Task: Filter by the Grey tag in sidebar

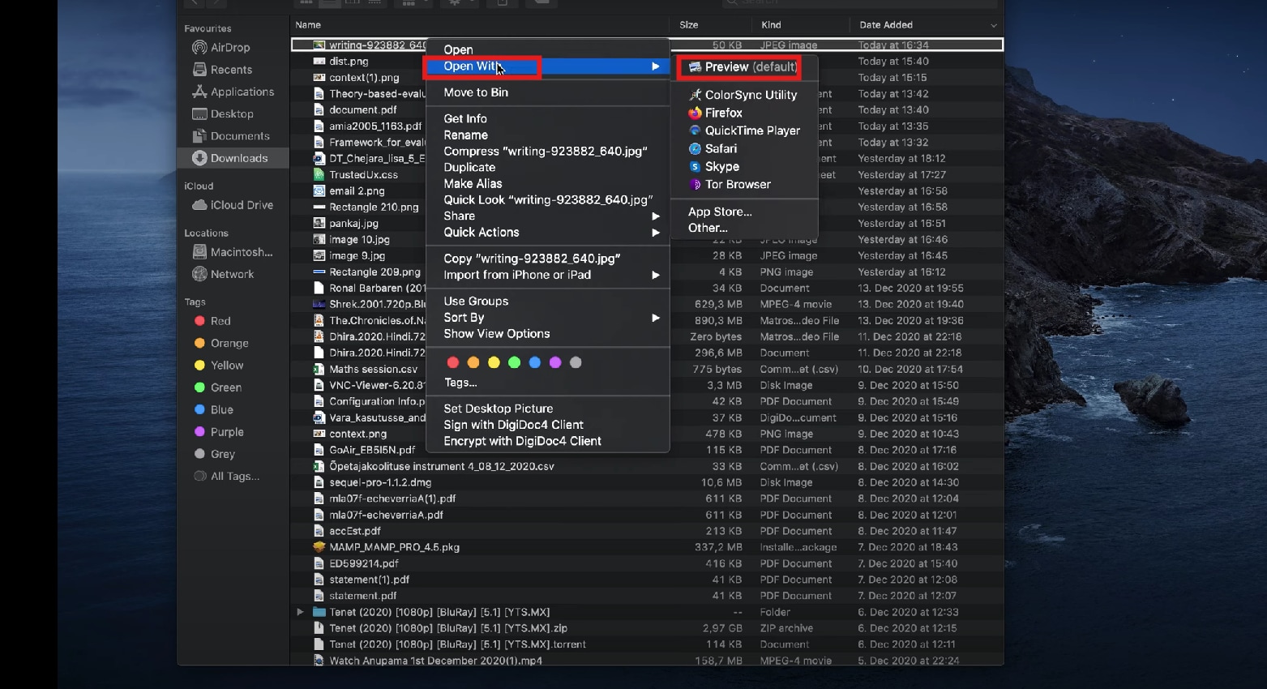Action: pyautogui.click(x=215, y=454)
